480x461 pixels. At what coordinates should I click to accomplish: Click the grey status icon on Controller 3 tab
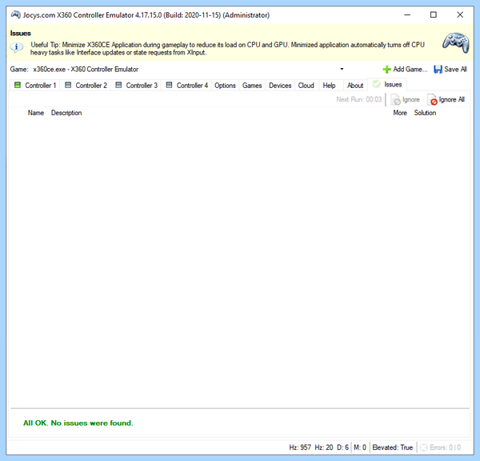tap(118, 85)
